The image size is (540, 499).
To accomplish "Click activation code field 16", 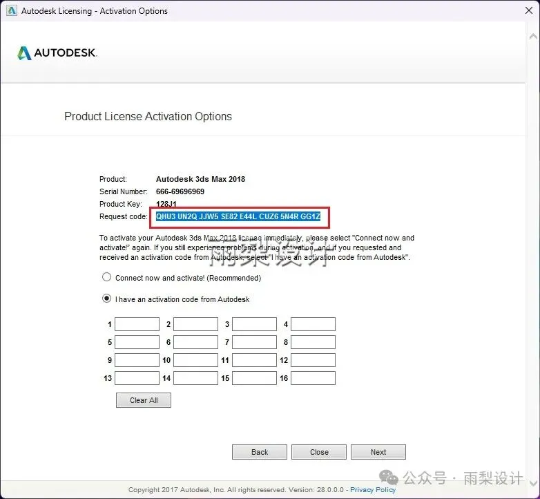I will pyautogui.click(x=313, y=378).
